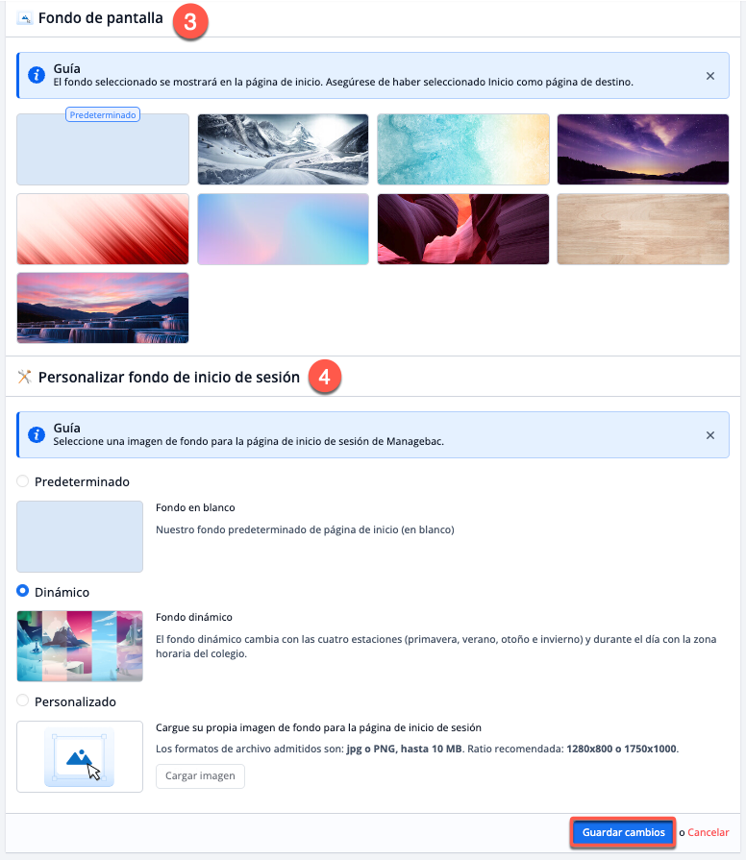The image size is (746, 860).
Task: Click the Fondo de pantalla section icon
Action: coord(25,18)
